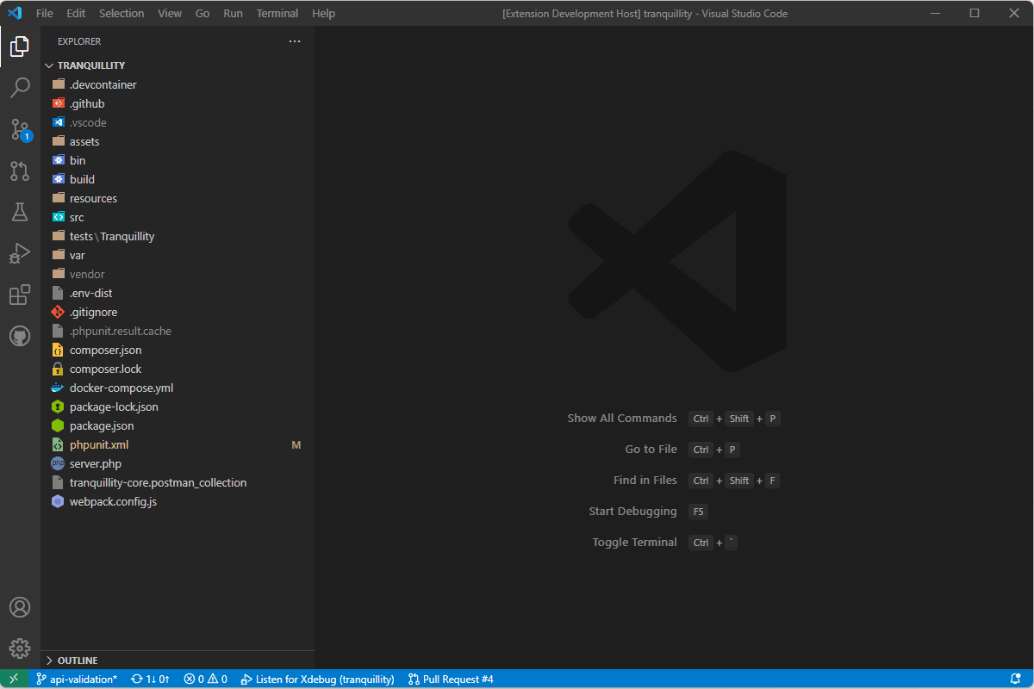Open the modified phpunit.xml file
Viewport: 1034px width, 689px height.
click(x=178, y=444)
